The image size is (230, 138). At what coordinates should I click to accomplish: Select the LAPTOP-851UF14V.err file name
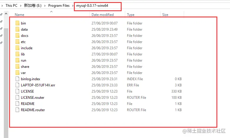click(38, 85)
